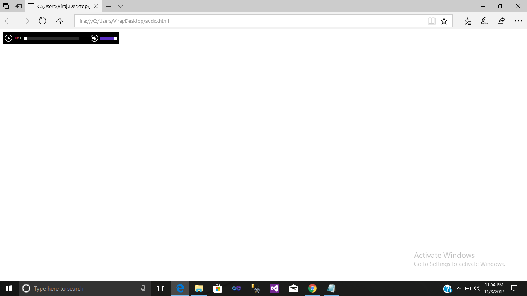527x296 pixels.
Task: Open a new browser tab
Action: [108, 6]
